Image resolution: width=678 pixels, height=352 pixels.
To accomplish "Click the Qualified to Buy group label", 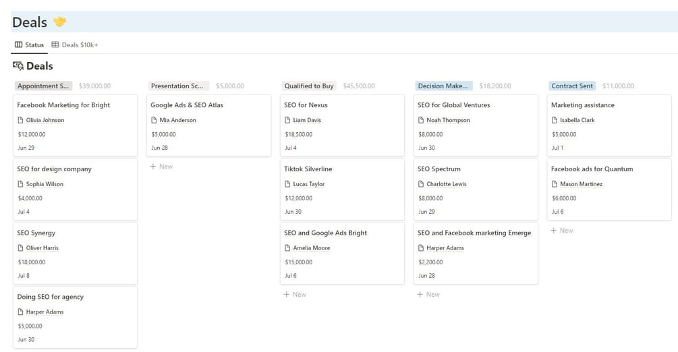I will pyautogui.click(x=309, y=86).
